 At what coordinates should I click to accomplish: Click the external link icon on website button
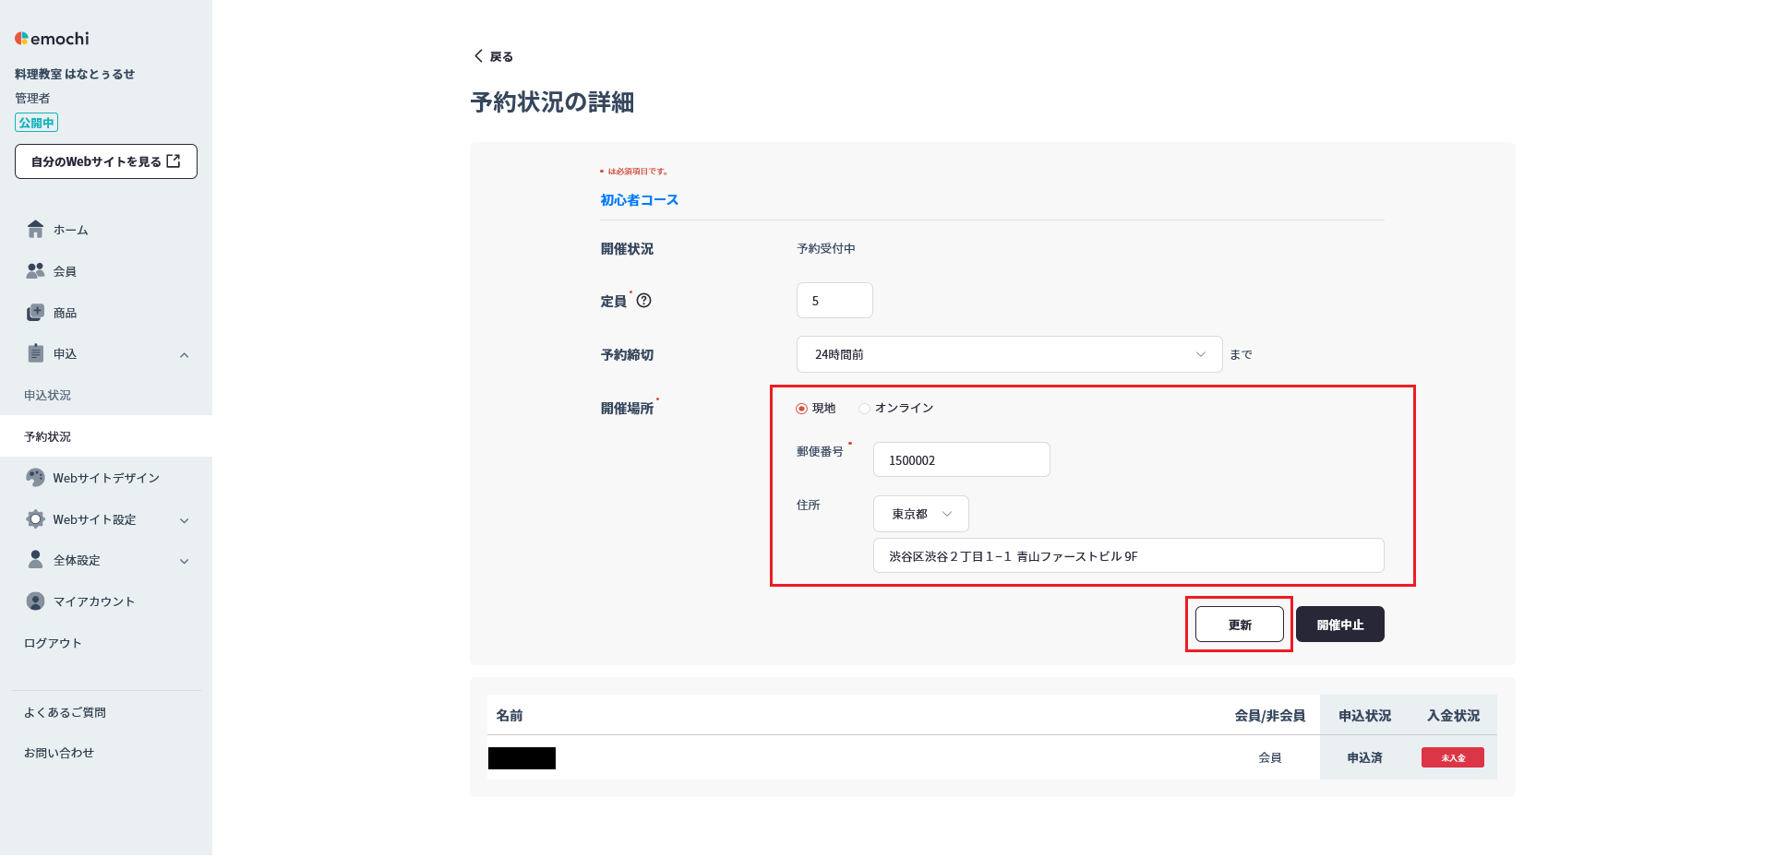(173, 161)
